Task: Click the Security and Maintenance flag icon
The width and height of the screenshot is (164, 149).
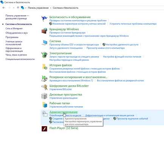Action: pos(44,19)
